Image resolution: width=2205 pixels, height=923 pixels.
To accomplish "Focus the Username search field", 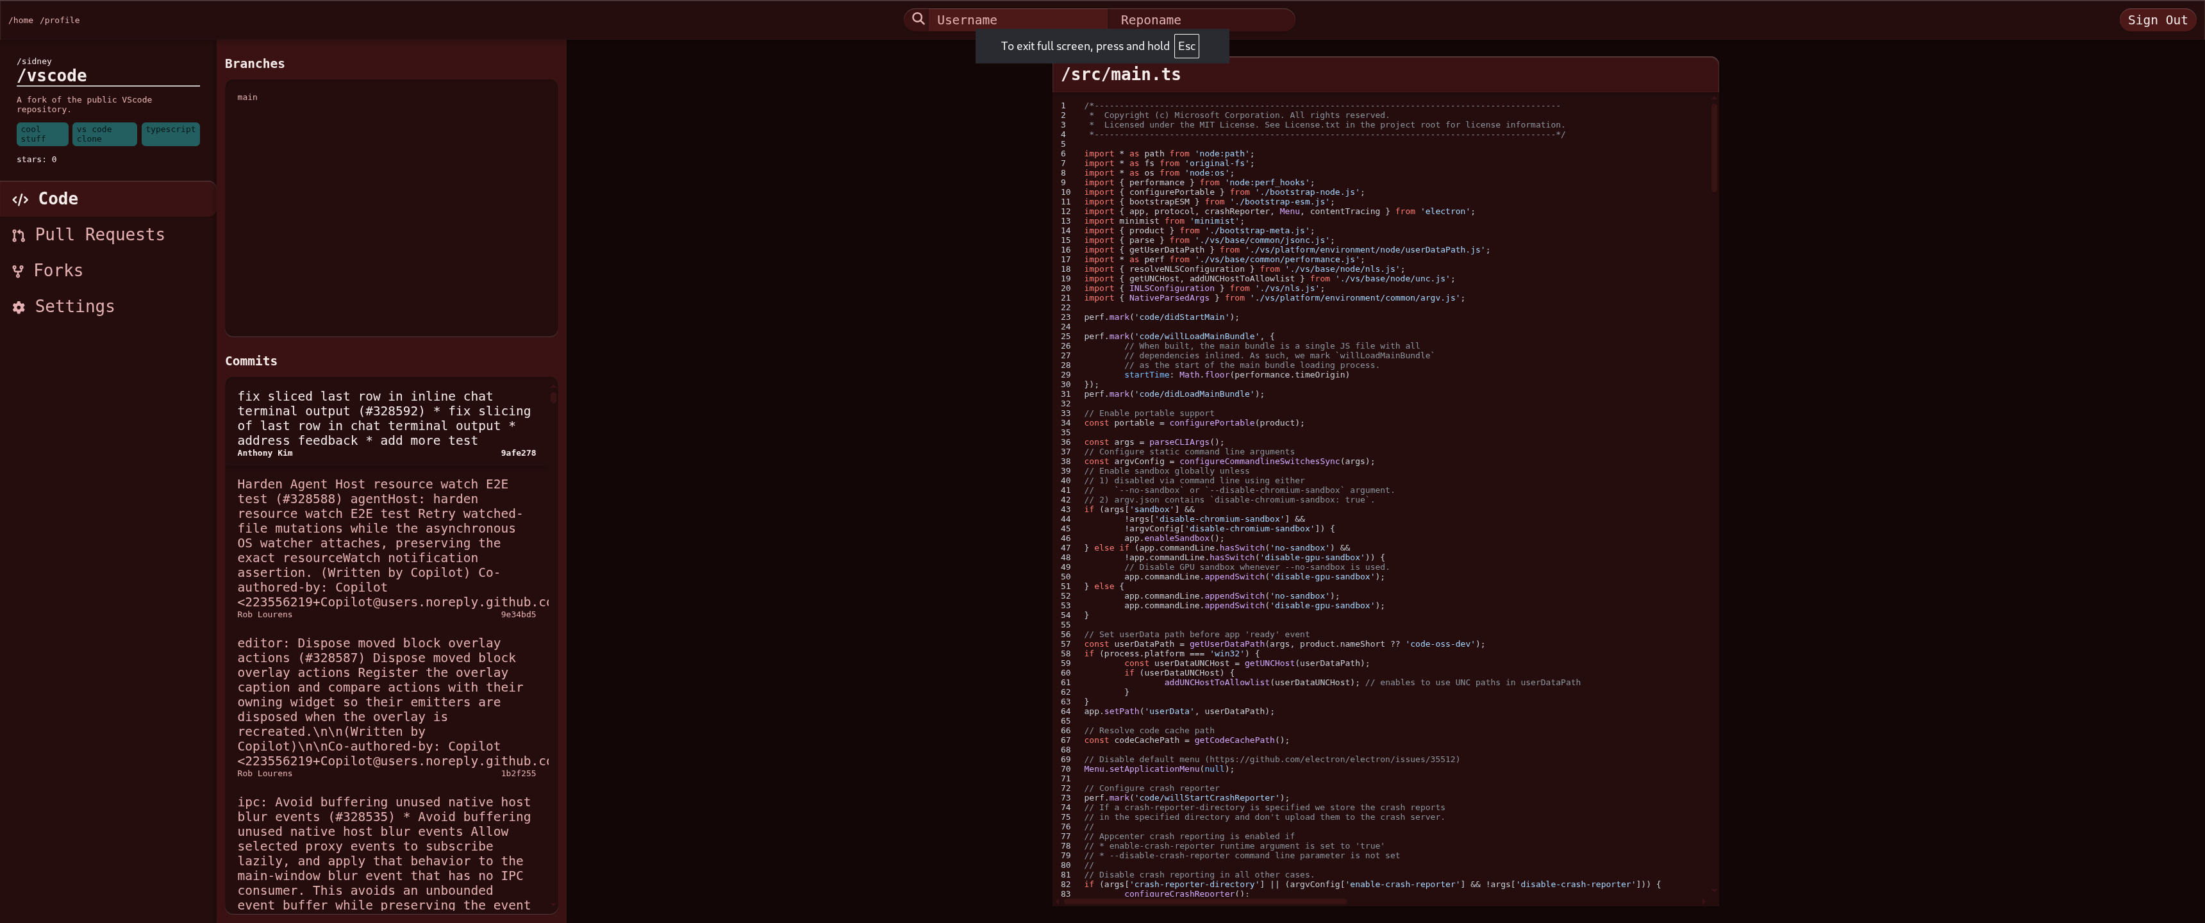I will point(1018,20).
